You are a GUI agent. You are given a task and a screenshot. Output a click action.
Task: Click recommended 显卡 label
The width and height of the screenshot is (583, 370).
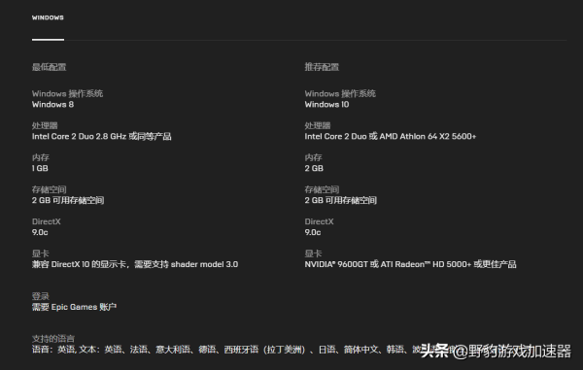click(314, 253)
